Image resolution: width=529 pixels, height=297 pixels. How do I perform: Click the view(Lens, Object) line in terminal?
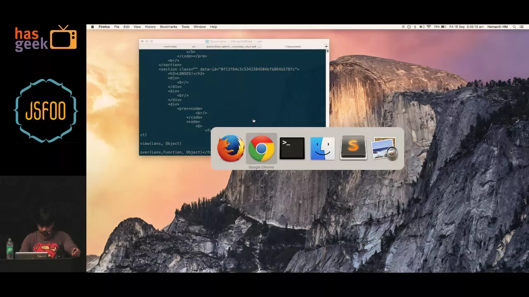tap(161, 144)
